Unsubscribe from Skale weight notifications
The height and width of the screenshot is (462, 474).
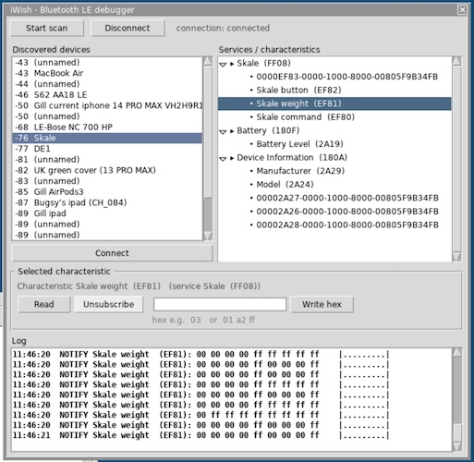tap(109, 304)
